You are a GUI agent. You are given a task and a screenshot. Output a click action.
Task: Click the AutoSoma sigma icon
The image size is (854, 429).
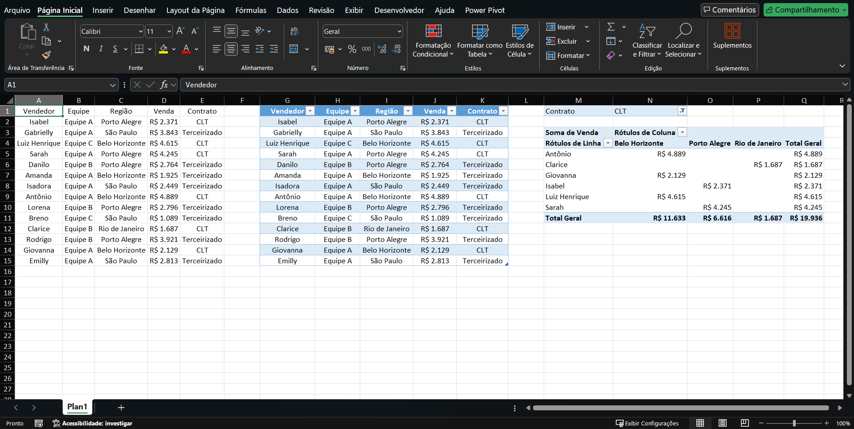610,27
